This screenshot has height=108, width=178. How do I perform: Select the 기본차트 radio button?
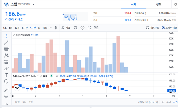(x=152, y=28)
